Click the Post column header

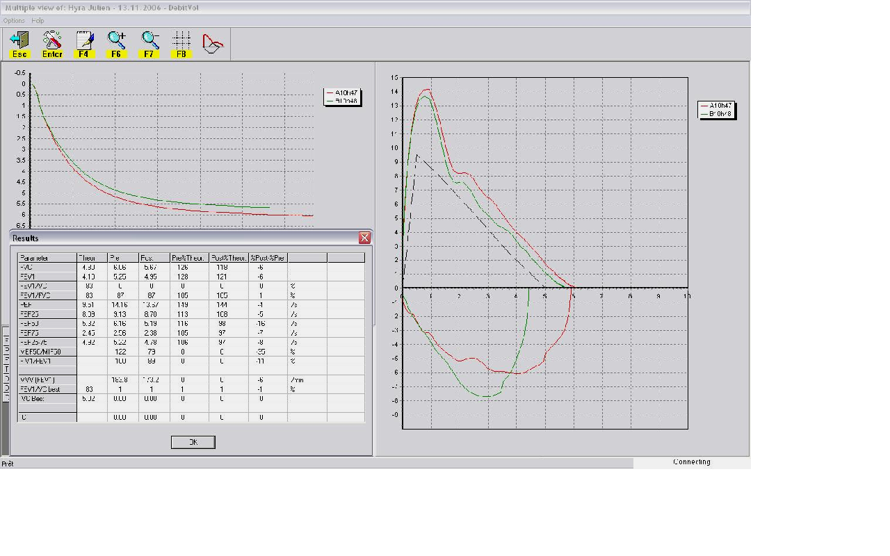[154, 258]
